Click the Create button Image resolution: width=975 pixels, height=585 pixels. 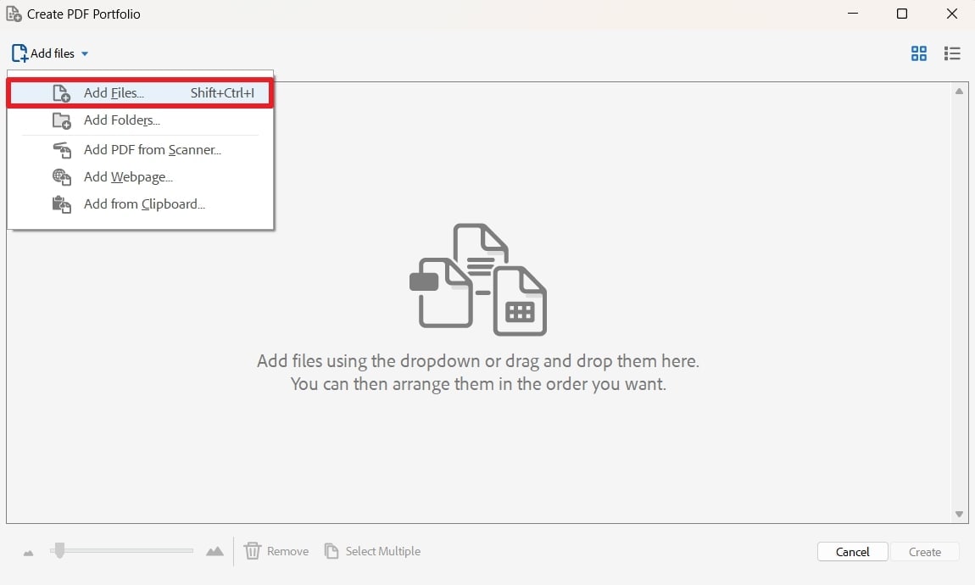coord(925,552)
